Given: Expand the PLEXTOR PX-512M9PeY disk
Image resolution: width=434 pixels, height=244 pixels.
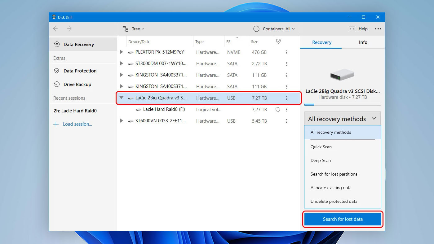Looking at the screenshot, I should pyautogui.click(x=122, y=52).
